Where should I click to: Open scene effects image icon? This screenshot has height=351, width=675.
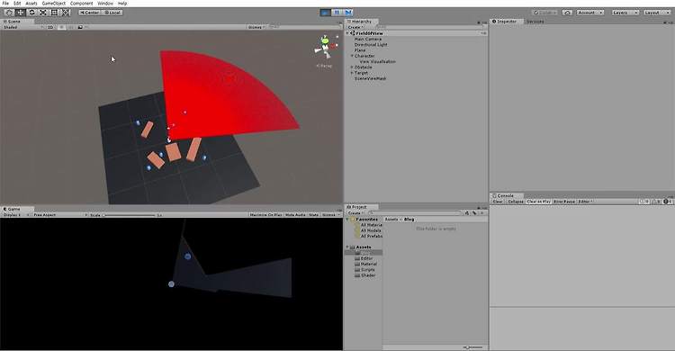point(80,27)
